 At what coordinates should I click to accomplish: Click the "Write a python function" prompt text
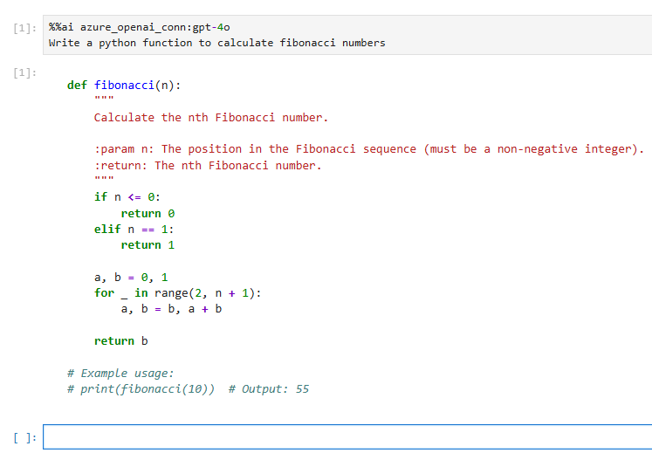click(x=216, y=43)
